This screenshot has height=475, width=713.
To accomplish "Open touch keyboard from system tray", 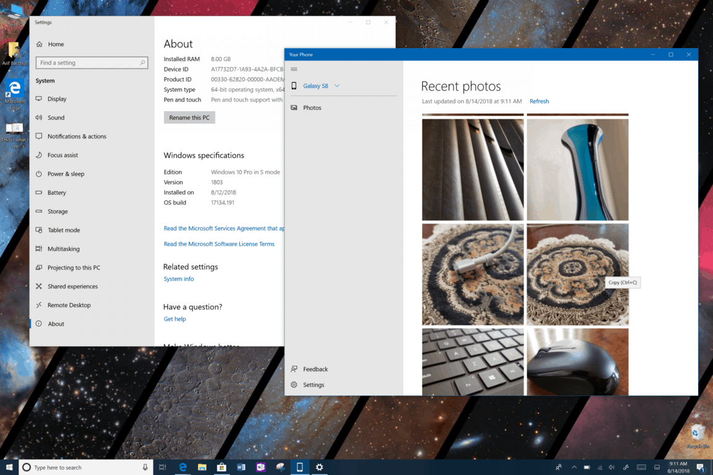I will coord(641,468).
